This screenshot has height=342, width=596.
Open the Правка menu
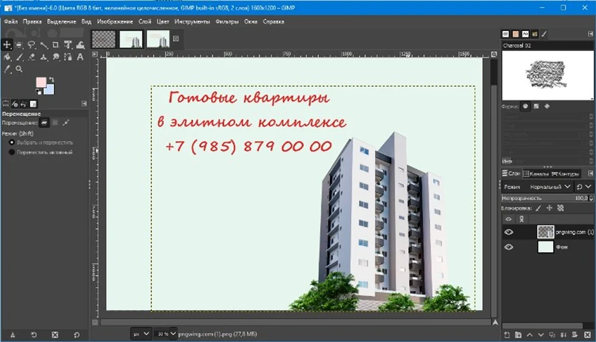[x=32, y=21]
